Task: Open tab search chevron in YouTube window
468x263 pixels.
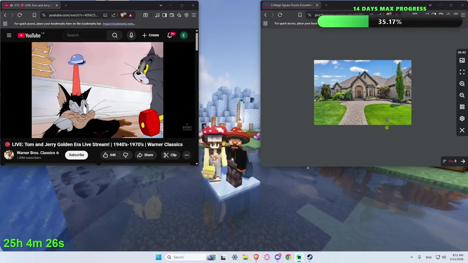Action: tap(161, 5)
